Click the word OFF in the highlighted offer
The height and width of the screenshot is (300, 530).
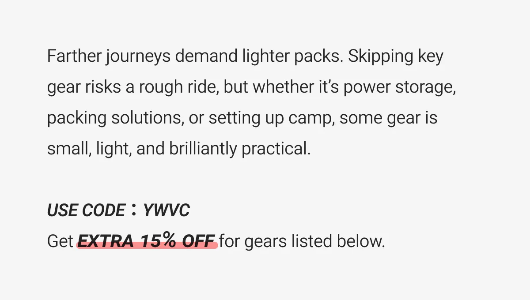tap(198, 241)
